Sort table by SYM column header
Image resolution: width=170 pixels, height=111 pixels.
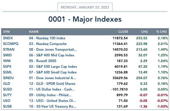(x=6, y=32)
